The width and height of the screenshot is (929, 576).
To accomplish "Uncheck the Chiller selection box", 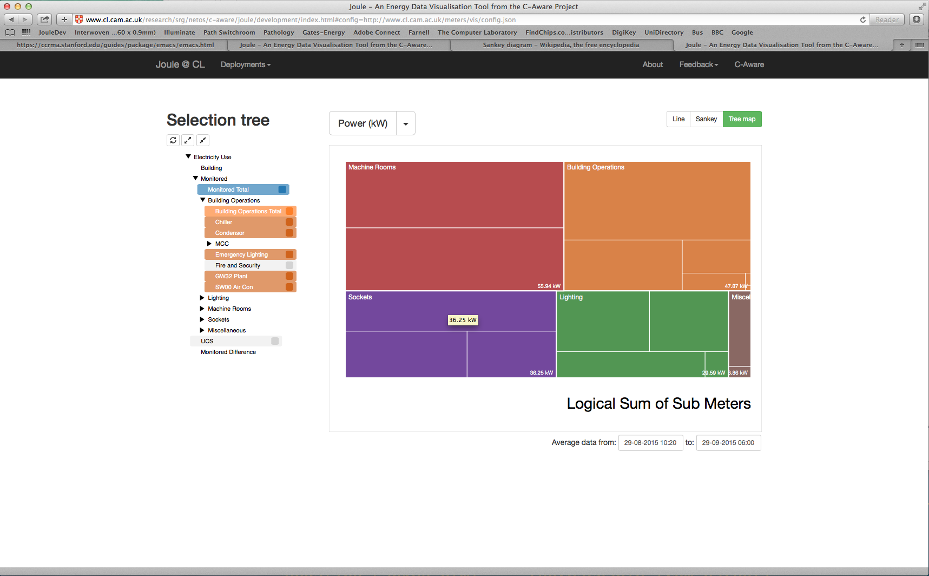I will (289, 222).
